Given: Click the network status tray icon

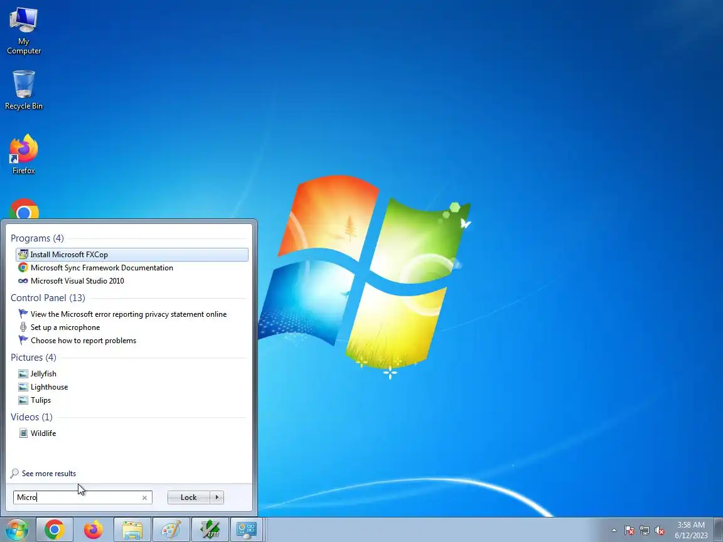Looking at the screenshot, I should (x=645, y=531).
